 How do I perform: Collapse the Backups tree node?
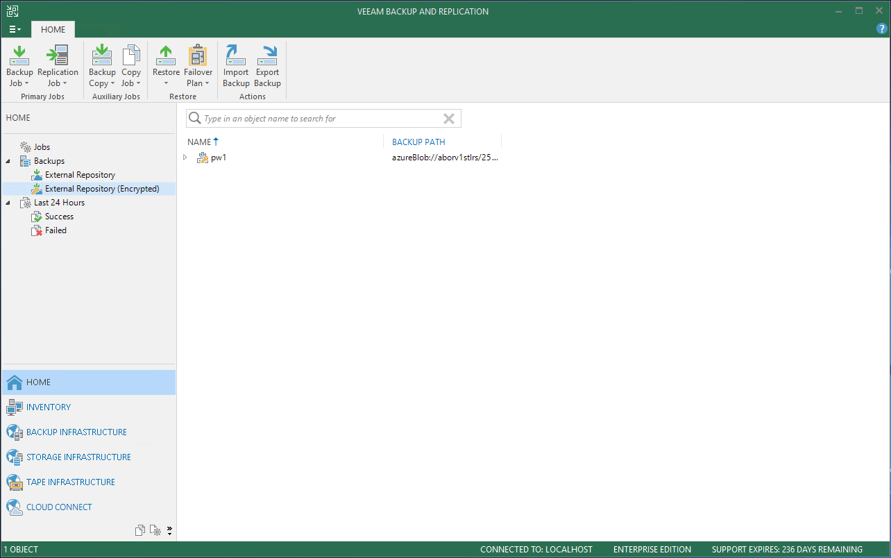(x=8, y=161)
